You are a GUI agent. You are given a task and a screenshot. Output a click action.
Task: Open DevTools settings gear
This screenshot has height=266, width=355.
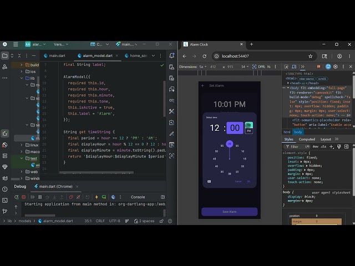click(336, 66)
